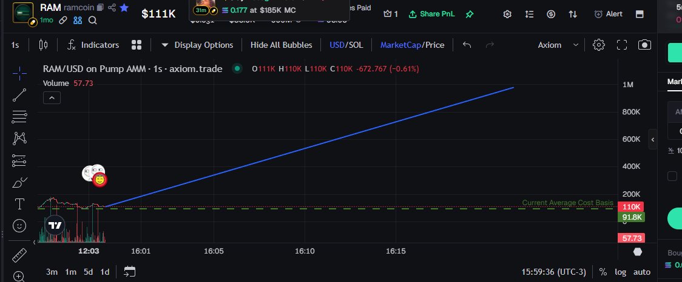This screenshot has width=682, height=282.
Task: Click Hide All Bubbles
Action: pos(282,45)
